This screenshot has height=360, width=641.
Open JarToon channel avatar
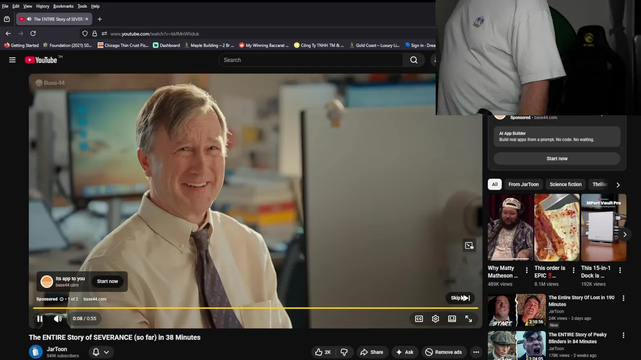click(x=35, y=352)
